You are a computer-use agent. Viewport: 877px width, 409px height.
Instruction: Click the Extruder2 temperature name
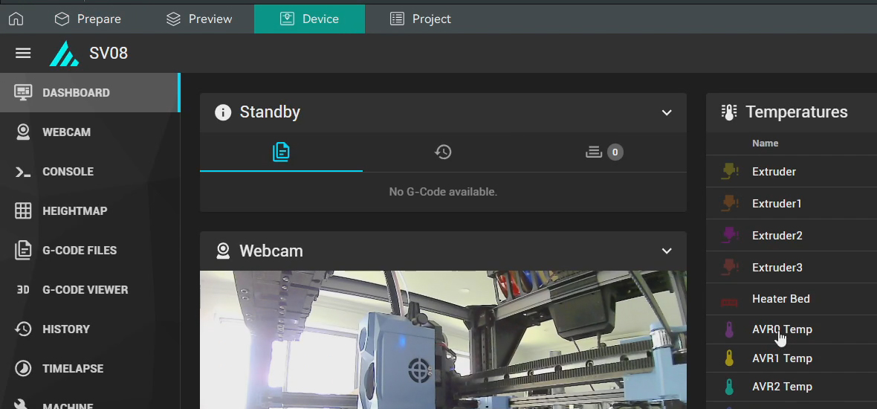tap(777, 236)
